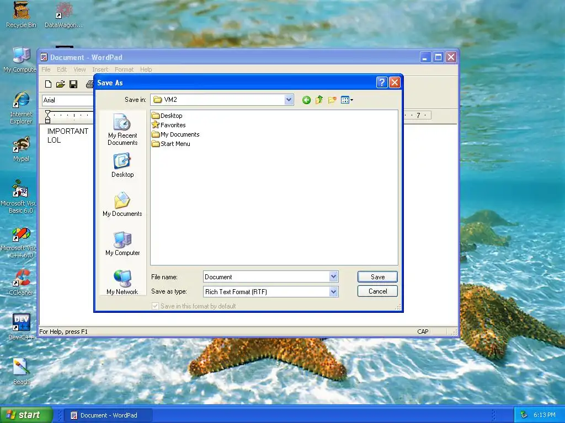Open the Views menu icon in Save As
Screen dimensions: 565x423
click(x=347, y=100)
